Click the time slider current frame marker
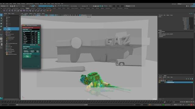 point(165,102)
